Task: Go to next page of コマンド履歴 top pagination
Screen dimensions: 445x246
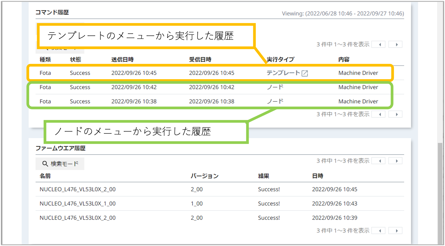Action: [x=395, y=44]
